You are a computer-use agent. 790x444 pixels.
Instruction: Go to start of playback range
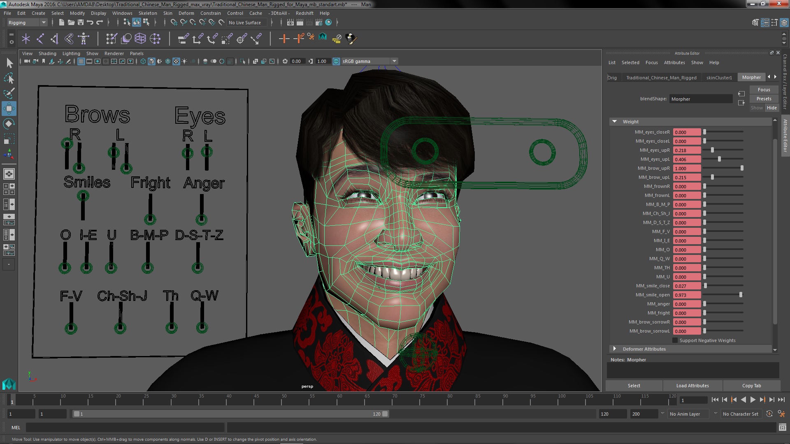(x=715, y=400)
